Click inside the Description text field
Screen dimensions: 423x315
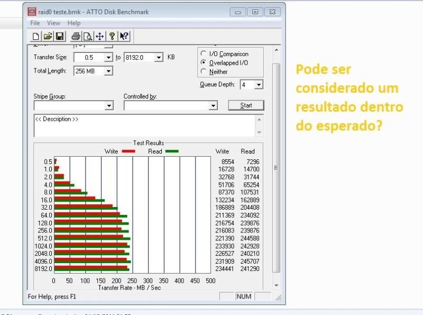click(x=143, y=126)
